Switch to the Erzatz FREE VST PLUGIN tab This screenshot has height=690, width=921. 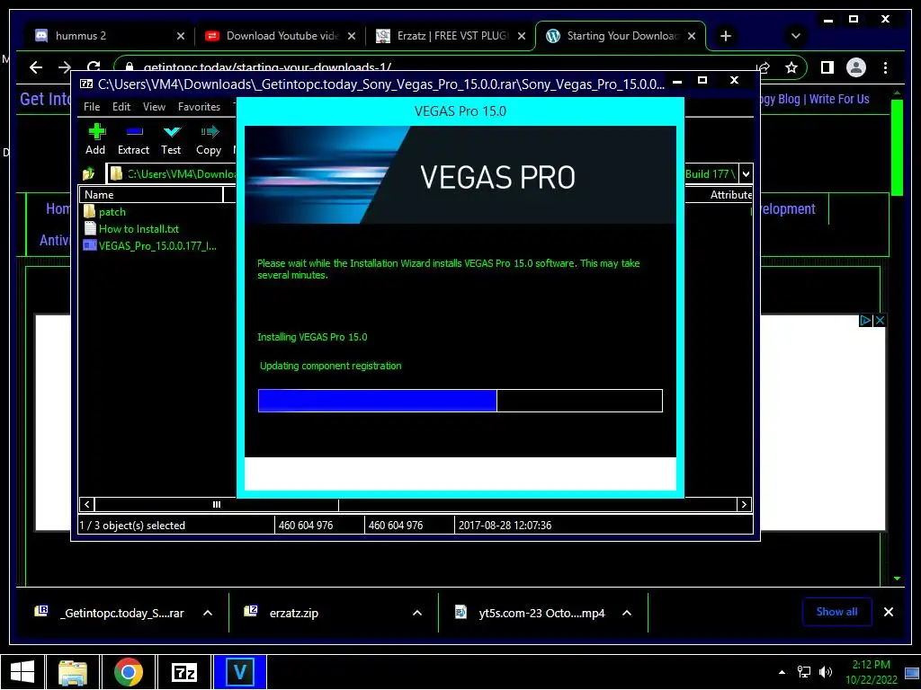[452, 36]
